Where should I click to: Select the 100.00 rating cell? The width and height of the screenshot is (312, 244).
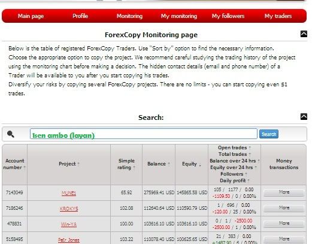click(x=126, y=224)
